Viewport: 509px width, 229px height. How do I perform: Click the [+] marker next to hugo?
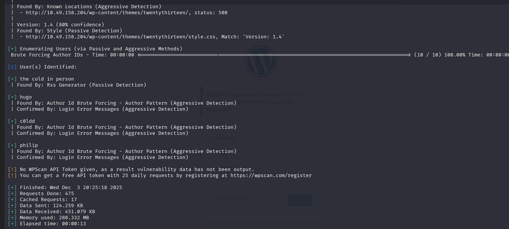pyautogui.click(x=12, y=97)
